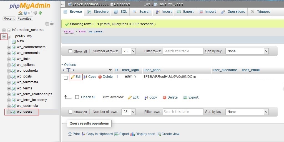Screen dimensions: 284x142
Task: Click the wp_usermeta table icon
Action: tap(14, 106)
